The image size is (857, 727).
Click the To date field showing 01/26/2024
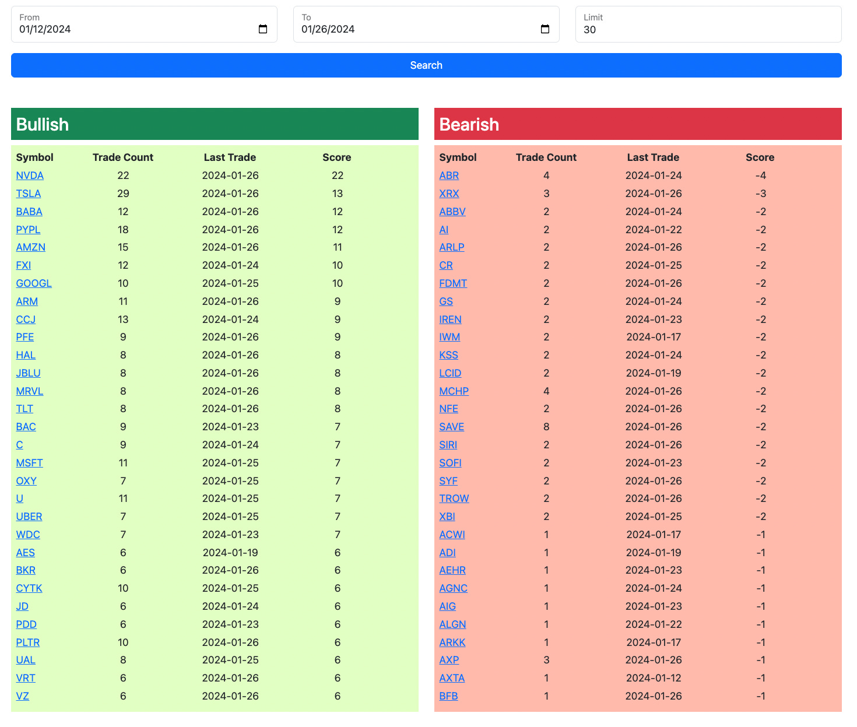pos(426,24)
